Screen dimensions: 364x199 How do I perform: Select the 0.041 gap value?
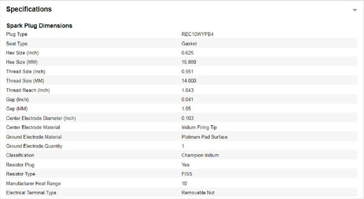pos(187,100)
